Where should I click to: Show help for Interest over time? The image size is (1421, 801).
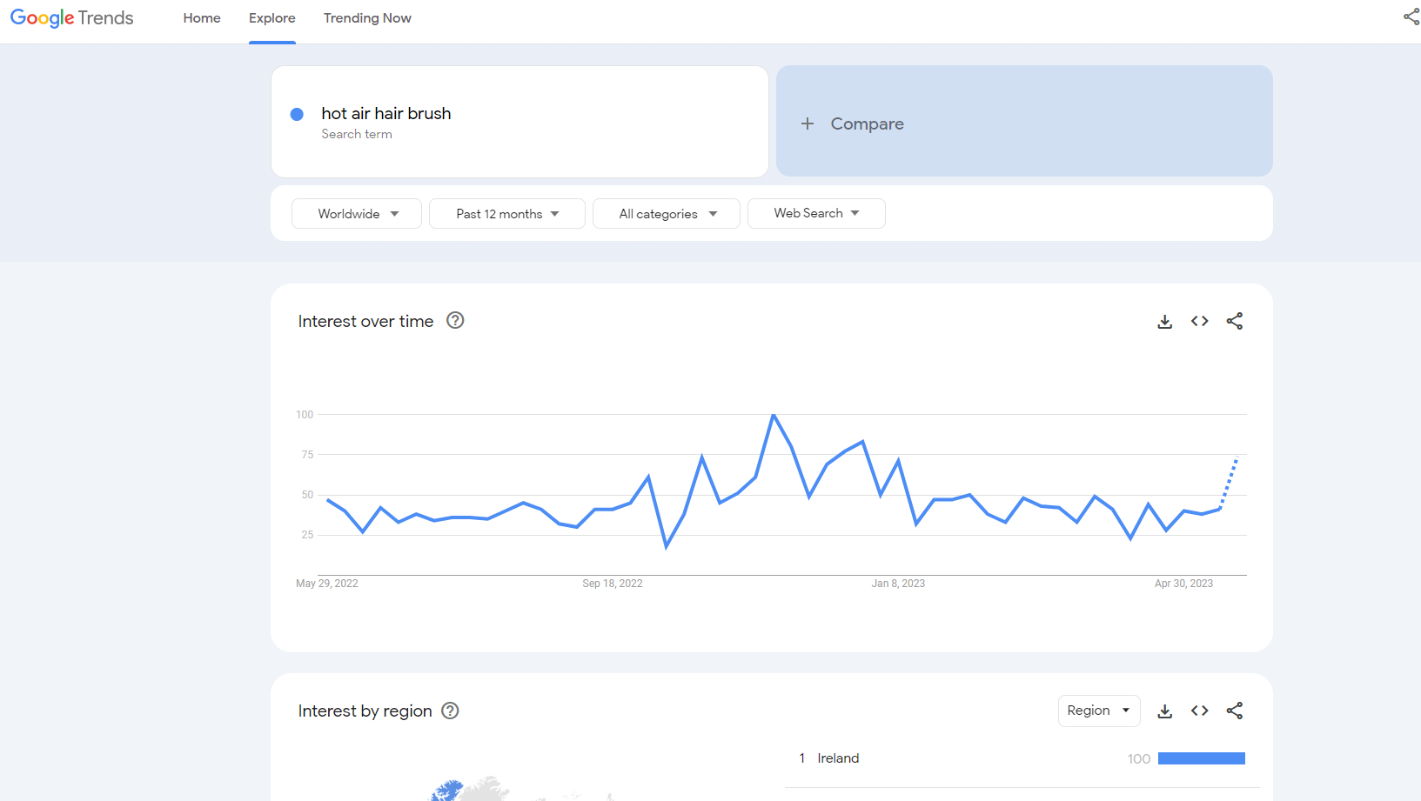(455, 320)
